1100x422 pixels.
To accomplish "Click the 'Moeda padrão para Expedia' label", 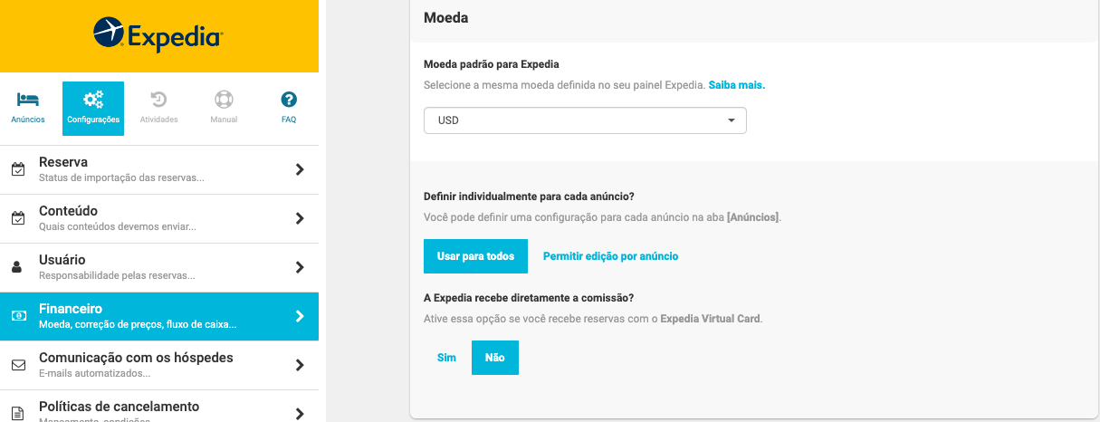I will [492, 64].
